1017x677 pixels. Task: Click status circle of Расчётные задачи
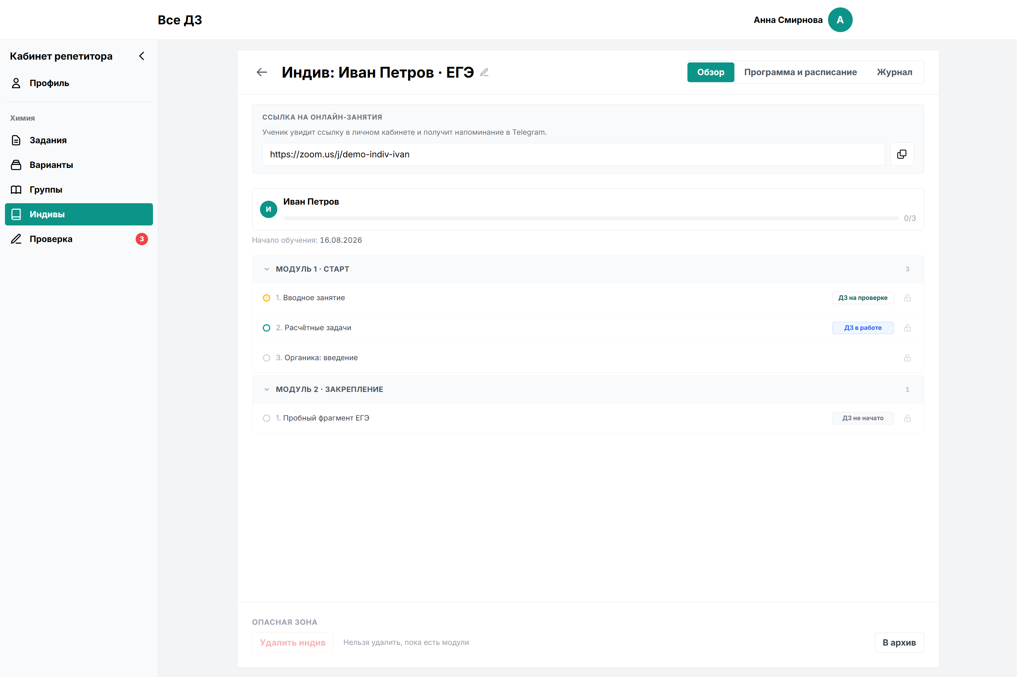coord(267,328)
